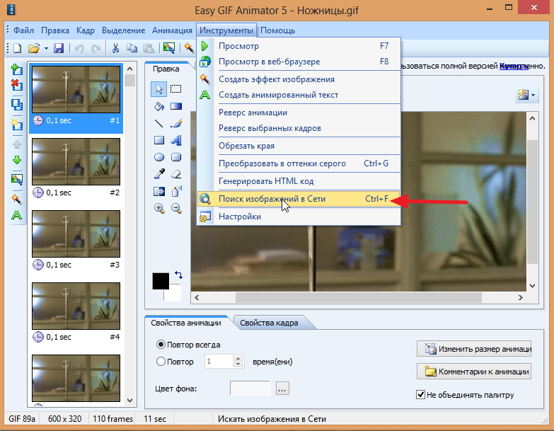Click the zoom out magnifier tool
This screenshot has height=431, width=554.
click(x=176, y=209)
